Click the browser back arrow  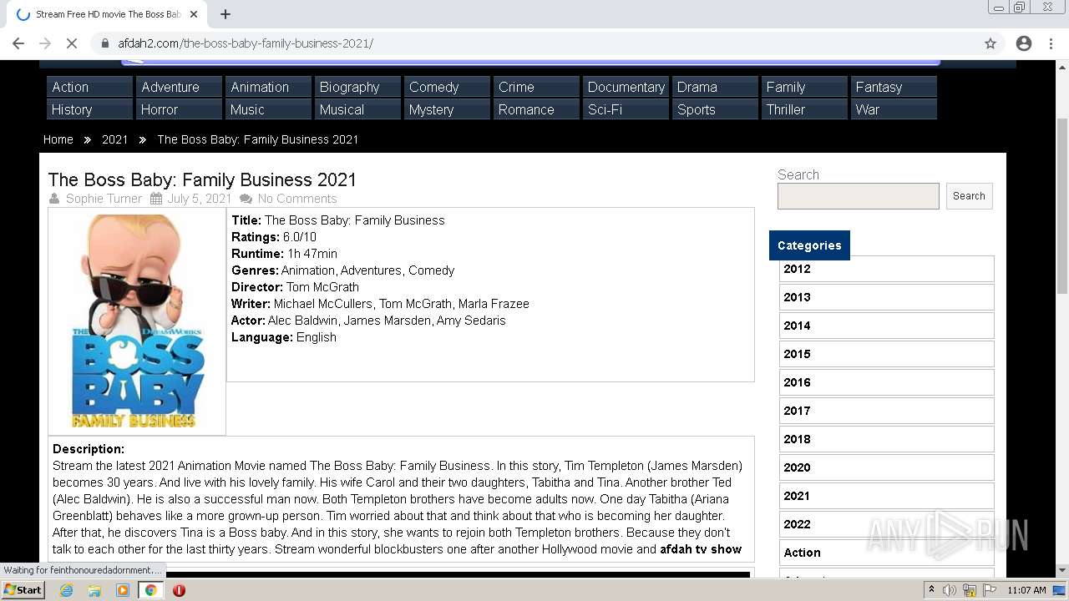click(x=18, y=43)
